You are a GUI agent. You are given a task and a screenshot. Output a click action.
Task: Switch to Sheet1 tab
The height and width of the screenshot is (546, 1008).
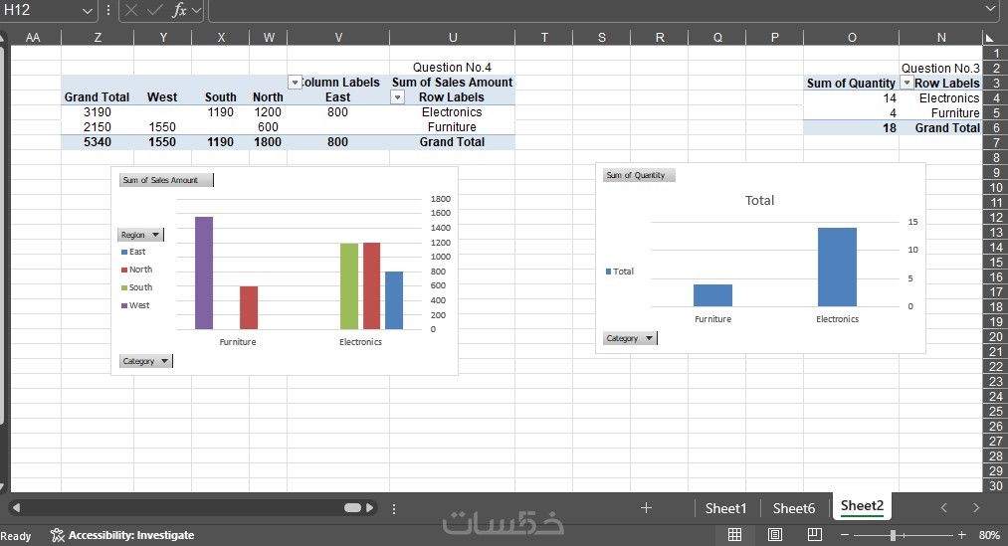[725, 508]
